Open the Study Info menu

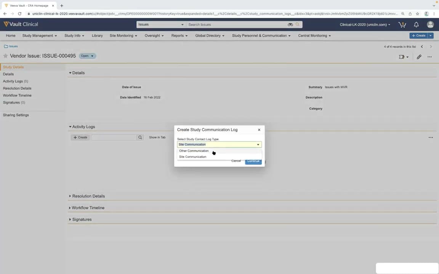(x=74, y=35)
